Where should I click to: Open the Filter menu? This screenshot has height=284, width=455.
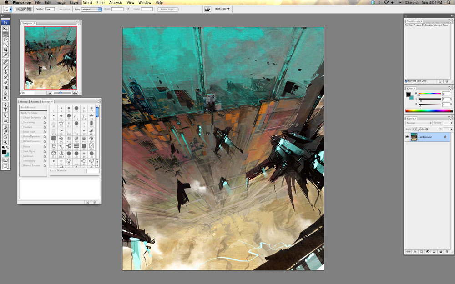101,2
